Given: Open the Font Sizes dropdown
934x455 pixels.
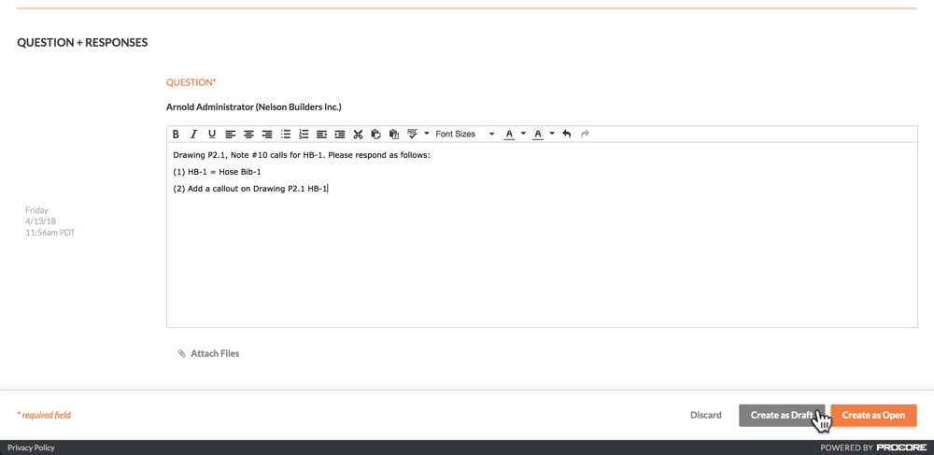Looking at the screenshot, I should click(465, 135).
